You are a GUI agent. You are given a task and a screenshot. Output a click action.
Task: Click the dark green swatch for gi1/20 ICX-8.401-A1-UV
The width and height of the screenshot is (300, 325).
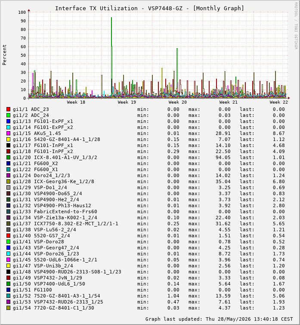(8, 157)
